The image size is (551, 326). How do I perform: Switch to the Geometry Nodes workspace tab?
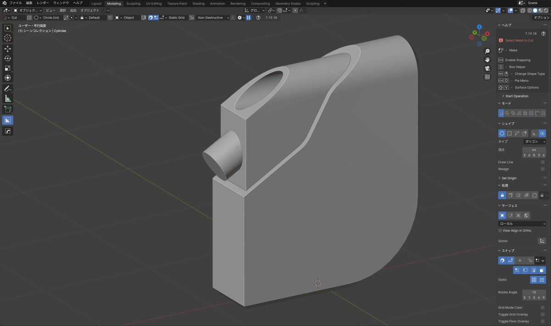288,3
